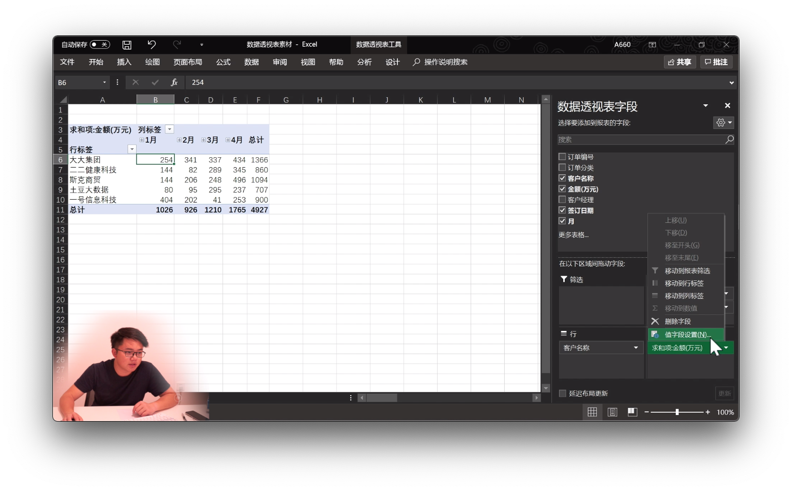Screen dimensions: 792x491
Task: Choose 移动到报表筛选 from the menu
Action: (x=686, y=271)
